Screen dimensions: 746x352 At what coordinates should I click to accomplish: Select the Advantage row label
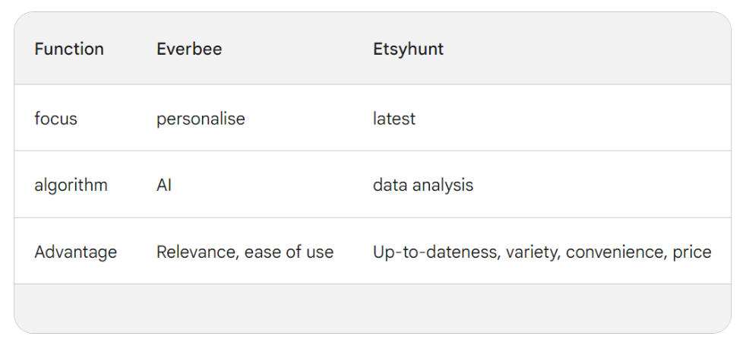(x=75, y=252)
